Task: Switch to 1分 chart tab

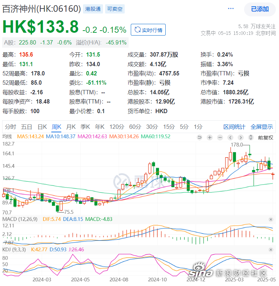Action: tap(198, 127)
